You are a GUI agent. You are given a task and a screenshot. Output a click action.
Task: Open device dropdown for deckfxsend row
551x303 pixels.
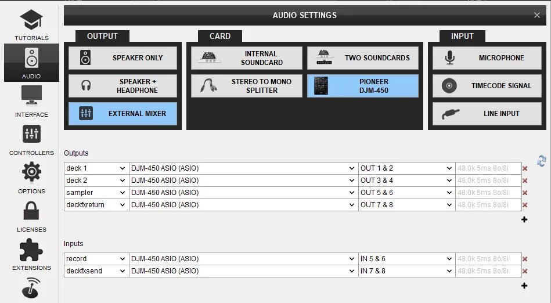pyautogui.click(x=243, y=271)
